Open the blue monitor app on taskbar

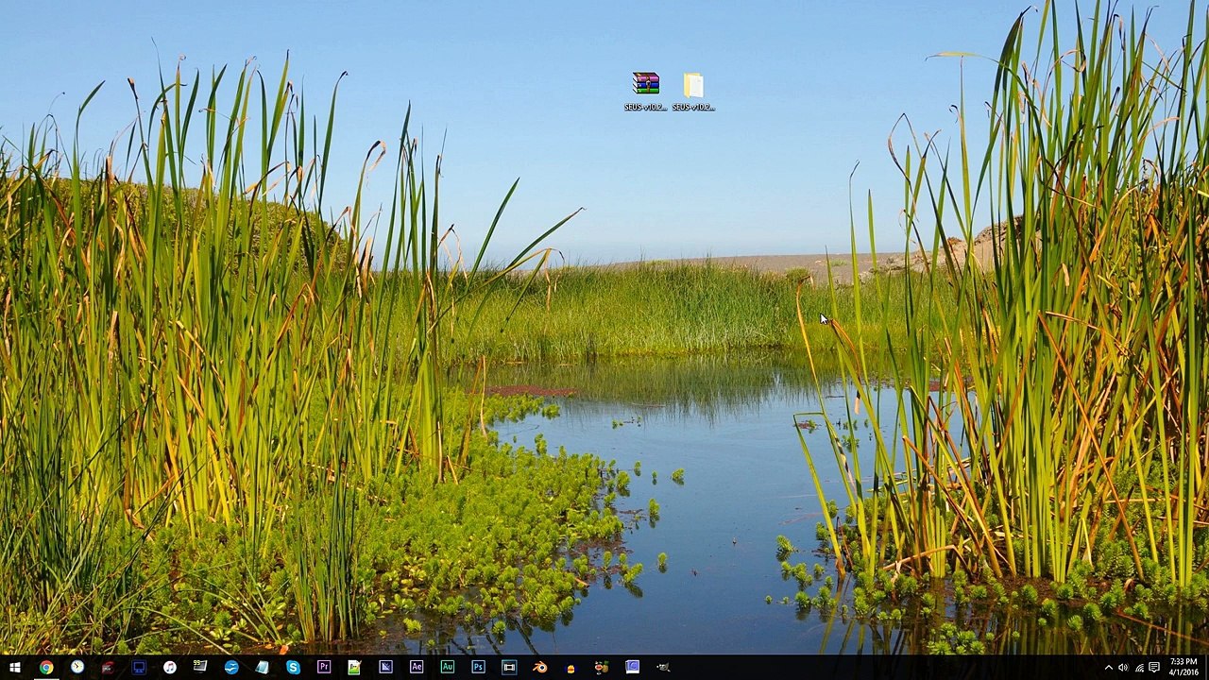point(139,668)
